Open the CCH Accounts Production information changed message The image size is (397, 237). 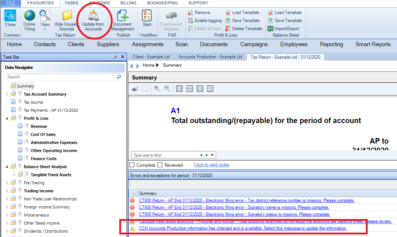click(x=243, y=228)
